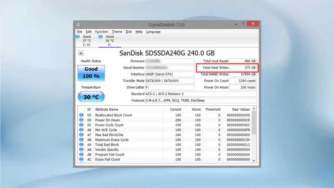
Task: Click Total Host Writes value 375 GB
Action: point(243,68)
